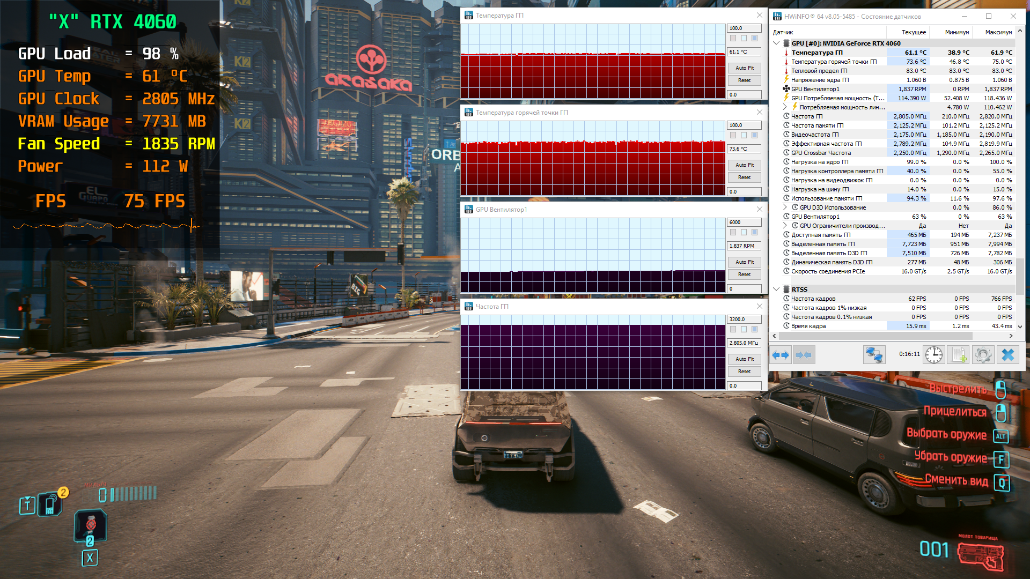Click the collapse layout arrows icon
Image resolution: width=1030 pixels, height=579 pixels.
(x=804, y=355)
